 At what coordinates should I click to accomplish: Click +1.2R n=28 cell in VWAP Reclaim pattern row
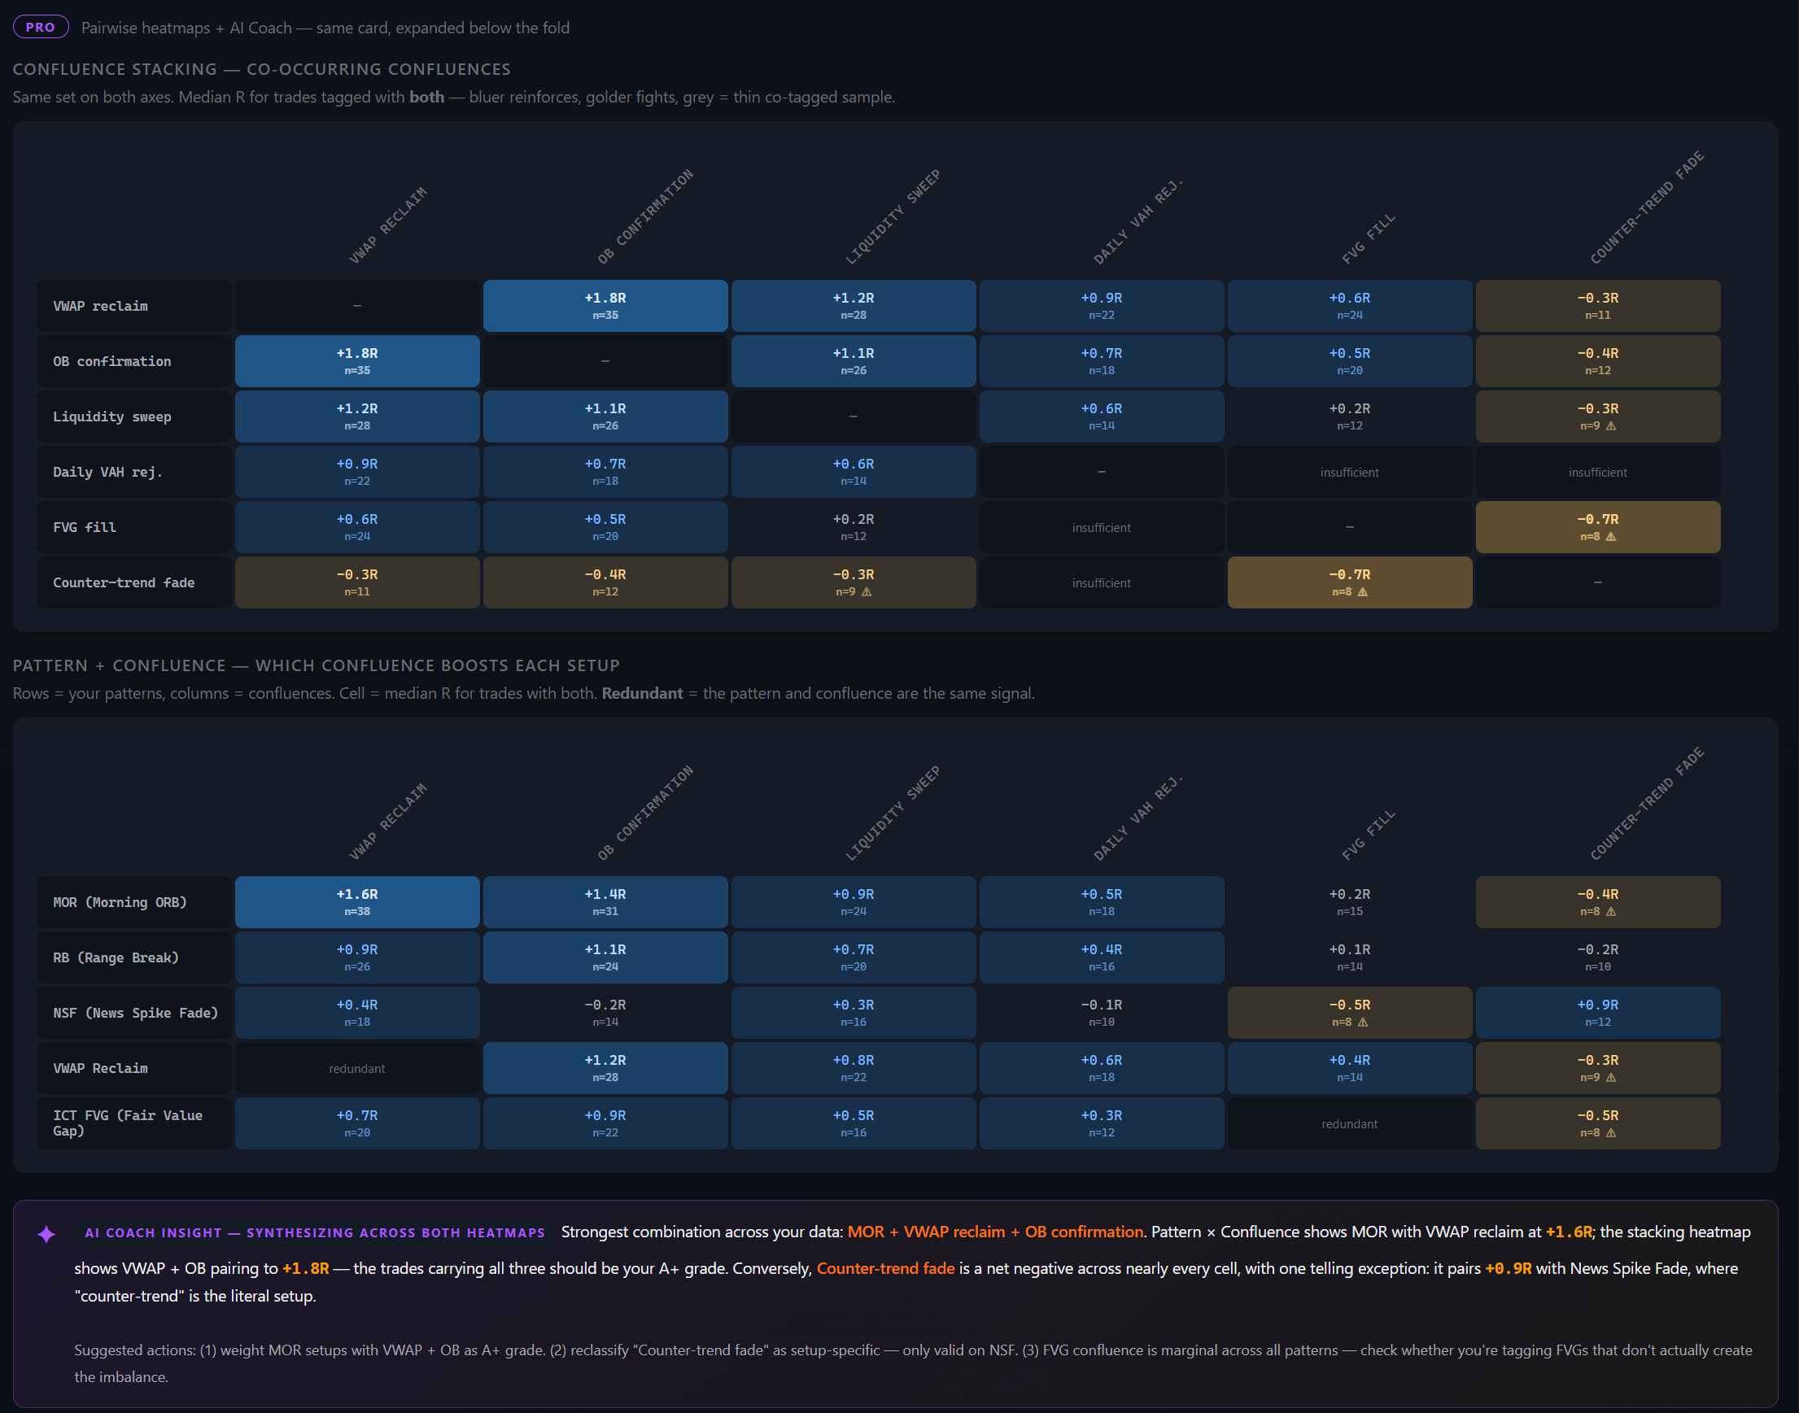pos(605,1069)
